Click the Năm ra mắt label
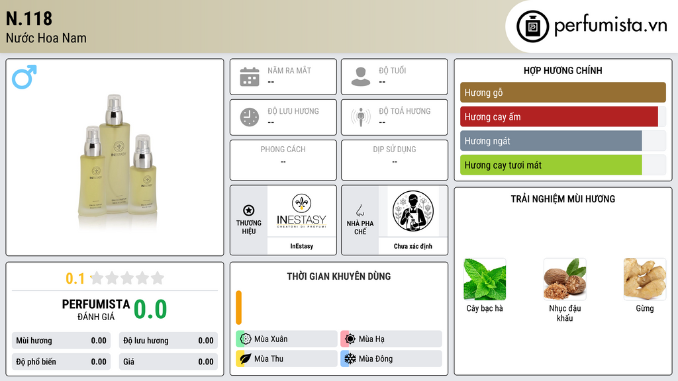This screenshot has width=678, height=381. [289, 70]
